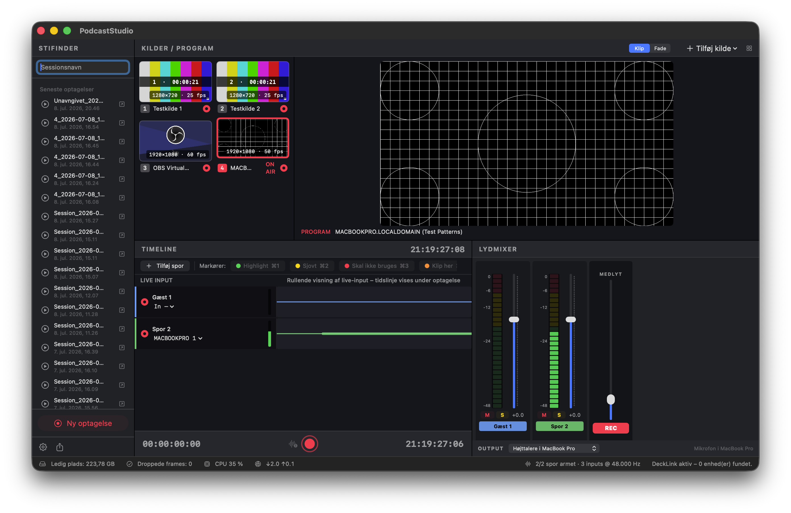
Task: Solo the Spor 2 mixer channel
Action: point(559,415)
